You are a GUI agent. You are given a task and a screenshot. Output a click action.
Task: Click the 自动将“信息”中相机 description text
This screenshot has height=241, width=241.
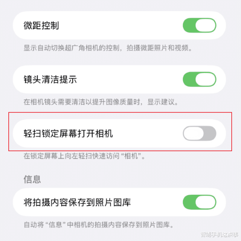pos(99,225)
